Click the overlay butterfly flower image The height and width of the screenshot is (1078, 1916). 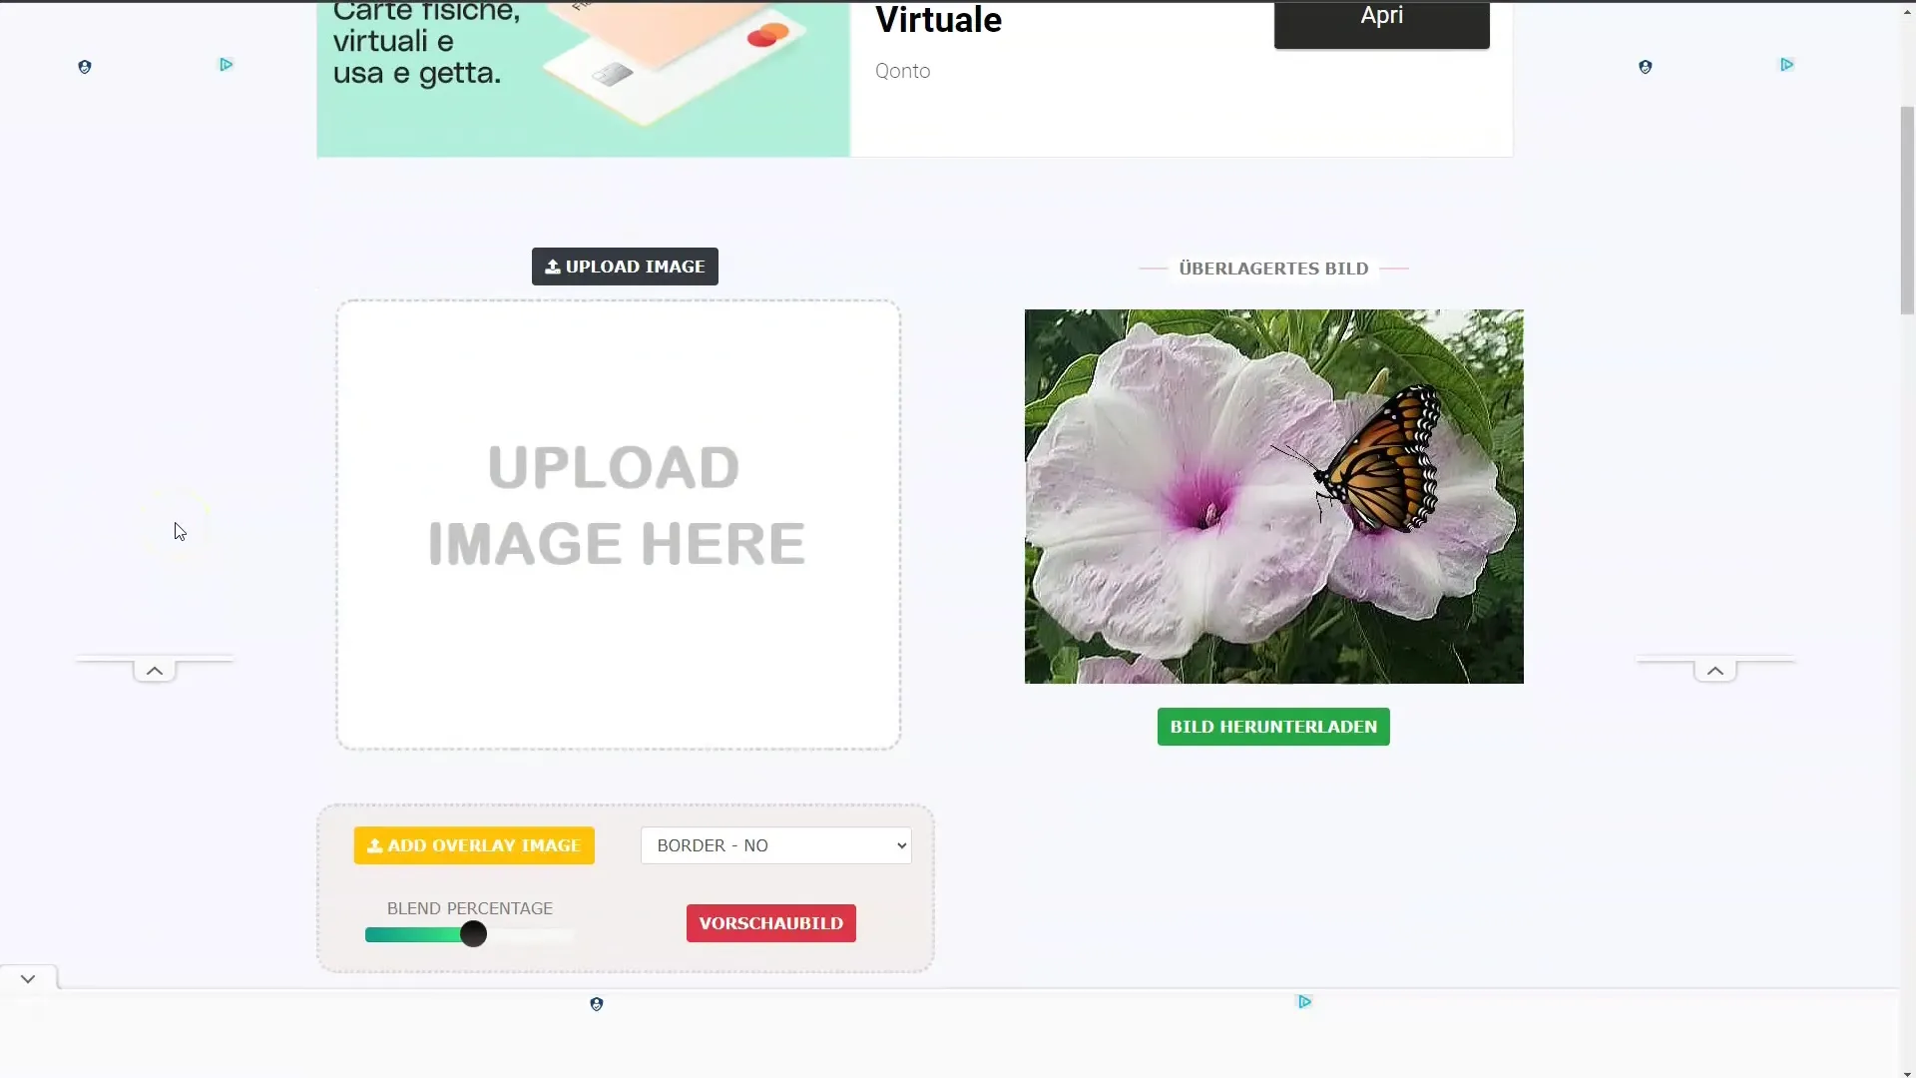[1273, 496]
